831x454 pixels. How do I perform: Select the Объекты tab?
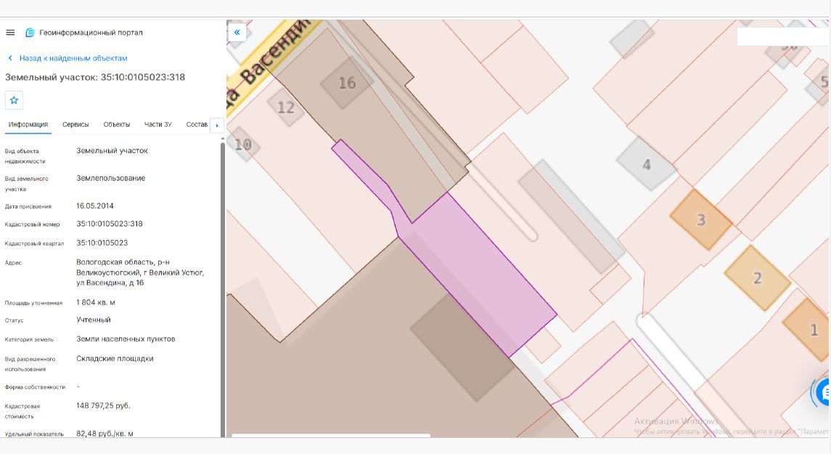coord(117,125)
